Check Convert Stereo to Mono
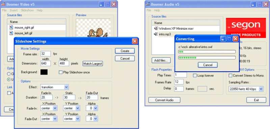This screenshot has width=270, height=129. pos(230,75)
